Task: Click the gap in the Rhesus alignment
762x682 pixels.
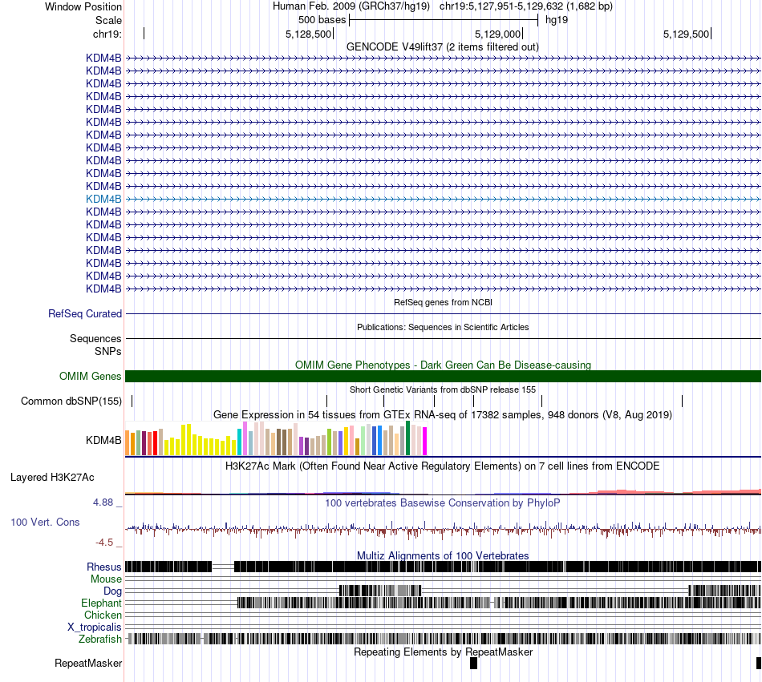Action: tap(223, 567)
